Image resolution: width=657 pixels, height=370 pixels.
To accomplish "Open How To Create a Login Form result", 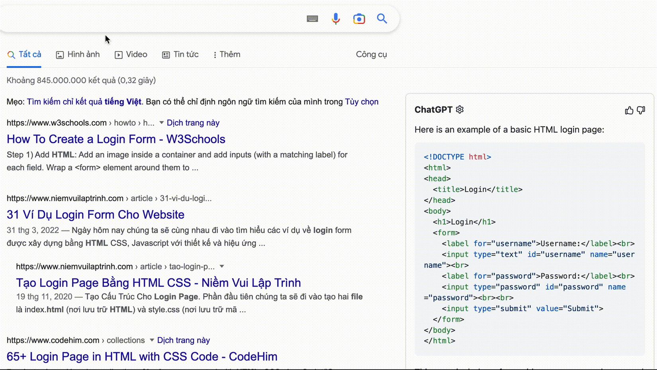I will coord(116,139).
